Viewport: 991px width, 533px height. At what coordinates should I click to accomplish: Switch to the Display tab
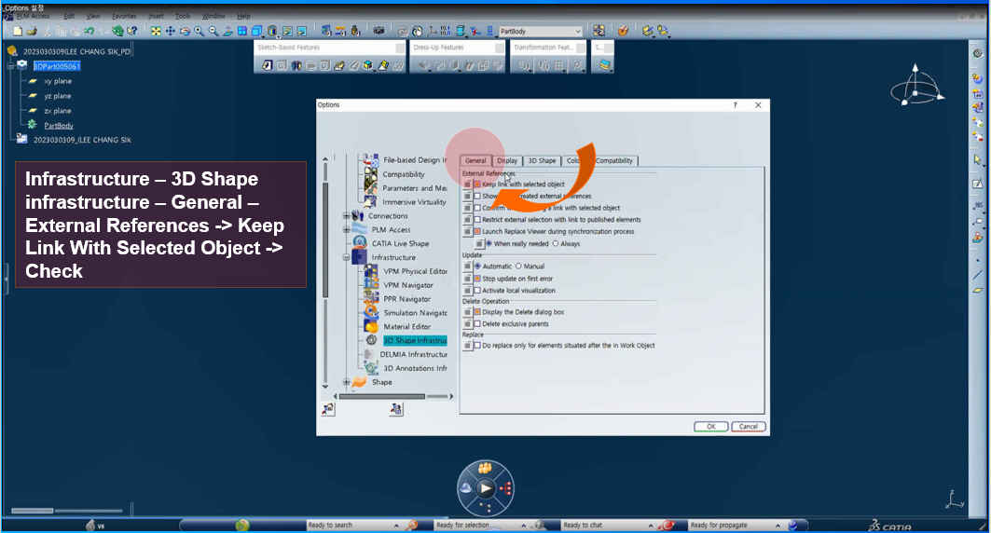point(507,161)
